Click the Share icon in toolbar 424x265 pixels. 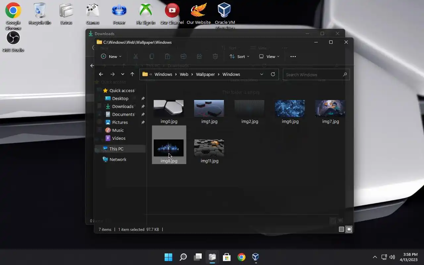(x=199, y=57)
